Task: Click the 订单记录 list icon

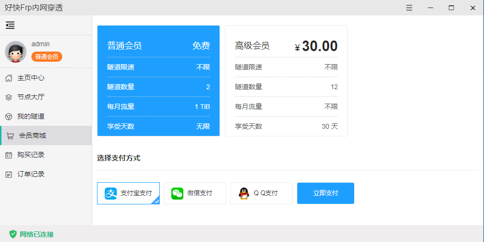Action: [x=9, y=174]
